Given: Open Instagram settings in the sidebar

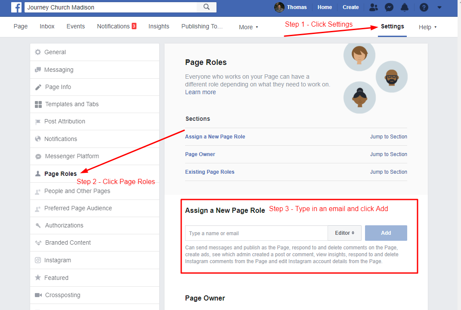Looking at the screenshot, I should (x=57, y=260).
